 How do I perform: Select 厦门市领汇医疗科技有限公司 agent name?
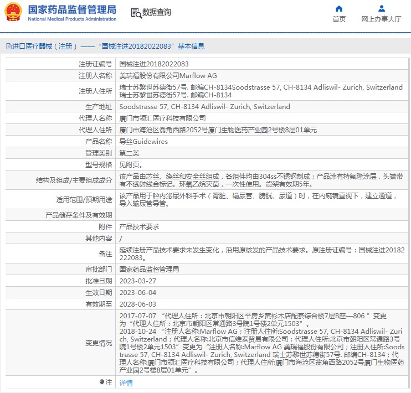tap(162, 118)
